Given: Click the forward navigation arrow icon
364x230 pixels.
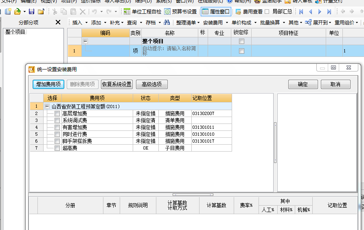Looking at the screenshot, I should 352,11.
